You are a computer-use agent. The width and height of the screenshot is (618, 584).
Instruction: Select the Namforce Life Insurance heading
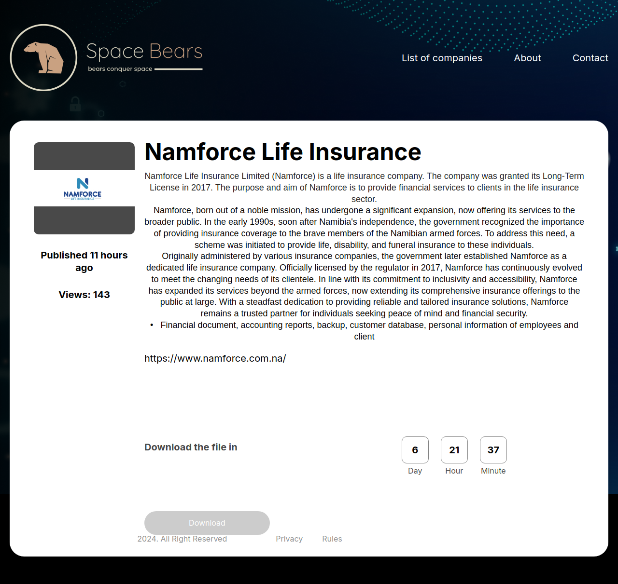[x=282, y=152]
